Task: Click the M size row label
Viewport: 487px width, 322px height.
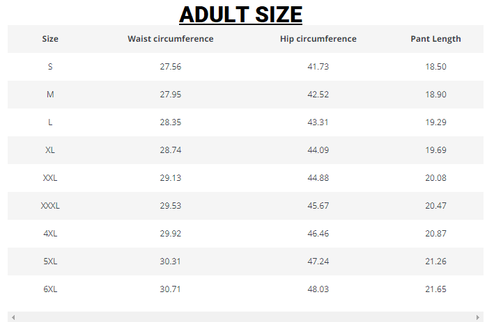Action: tap(50, 95)
